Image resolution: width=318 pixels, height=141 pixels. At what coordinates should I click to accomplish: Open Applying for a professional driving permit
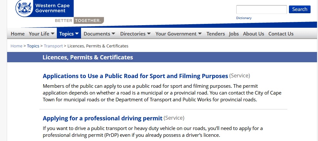(x=102, y=118)
